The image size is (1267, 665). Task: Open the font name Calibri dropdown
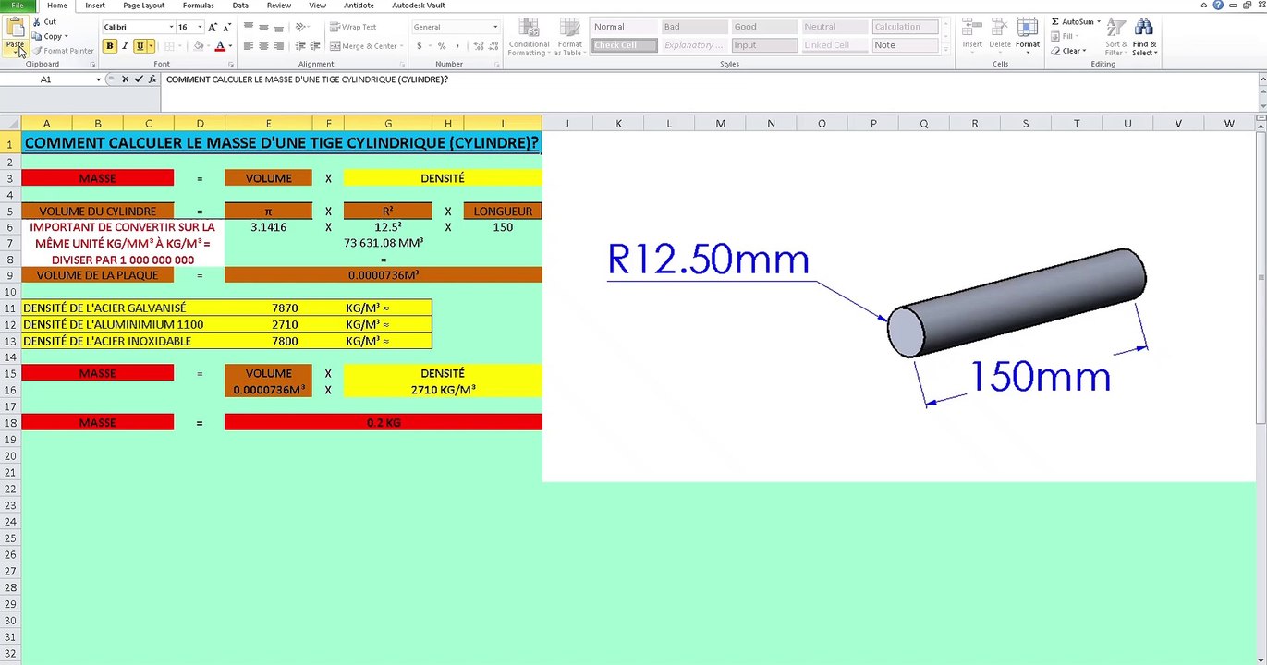click(x=171, y=28)
